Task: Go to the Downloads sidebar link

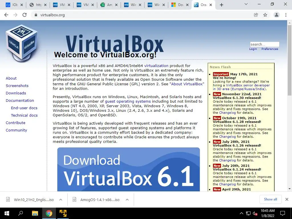Action: (16, 93)
